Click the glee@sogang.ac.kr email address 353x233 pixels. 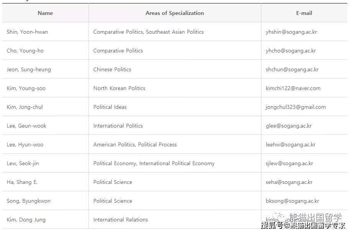[289, 126]
